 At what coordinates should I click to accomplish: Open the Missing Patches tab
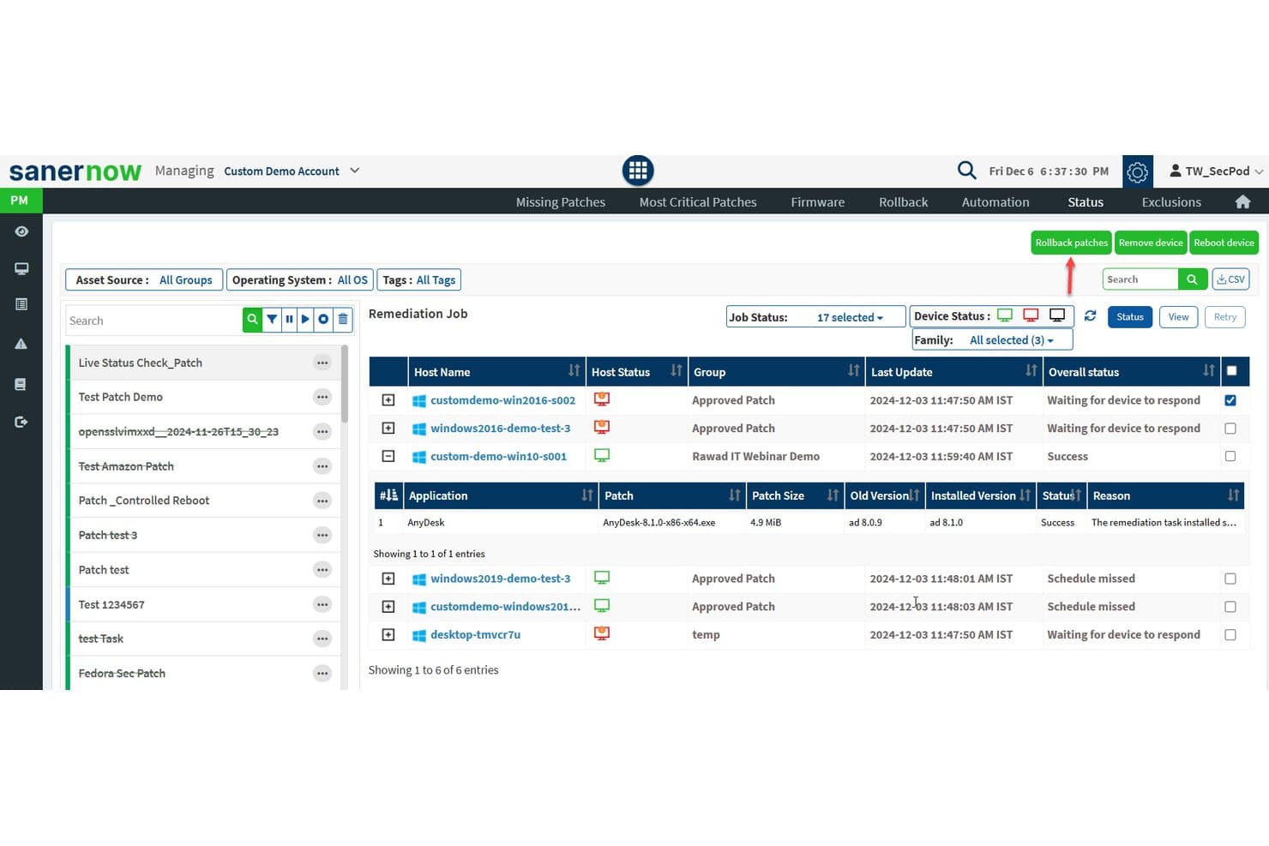point(561,202)
